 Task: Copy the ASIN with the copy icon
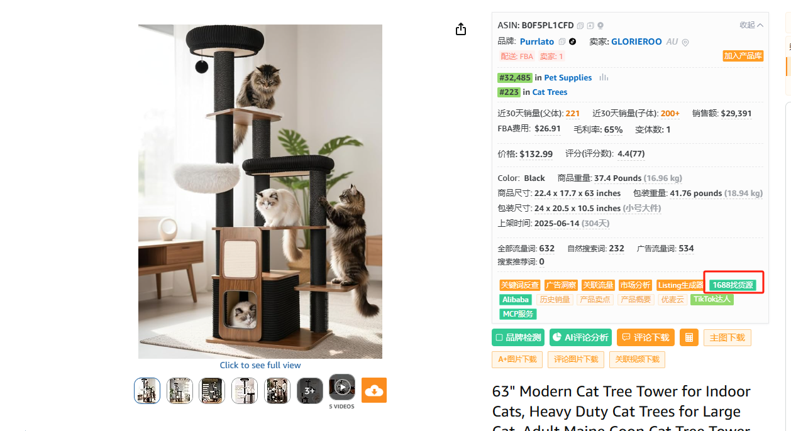click(580, 26)
